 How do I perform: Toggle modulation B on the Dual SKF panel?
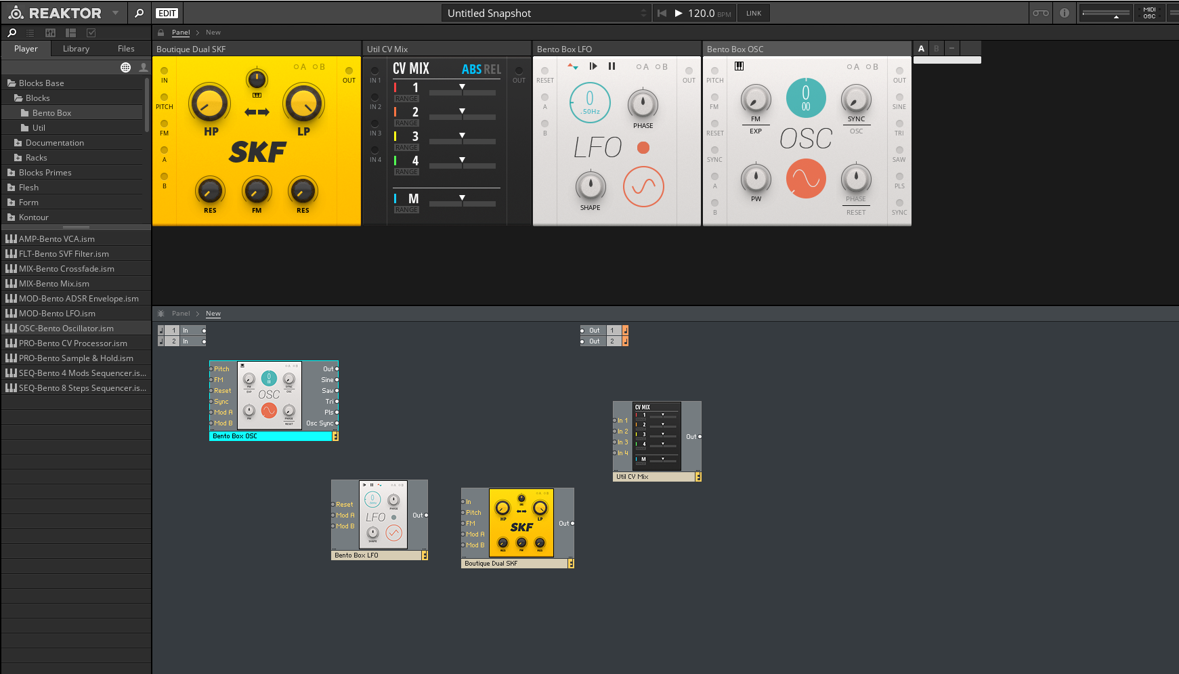click(x=318, y=67)
